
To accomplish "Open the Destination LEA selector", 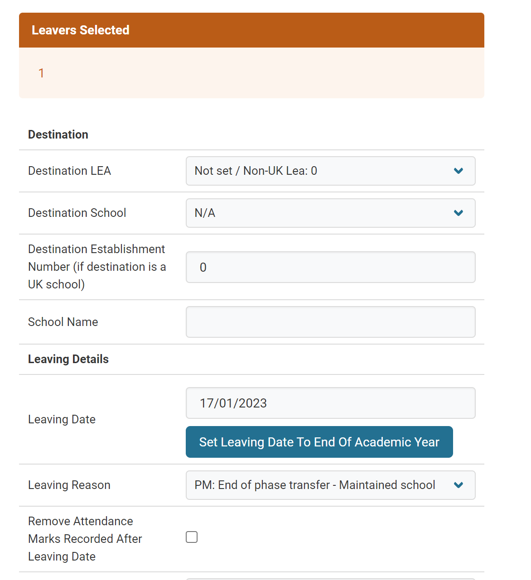I will pyautogui.click(x=330, y=171).
